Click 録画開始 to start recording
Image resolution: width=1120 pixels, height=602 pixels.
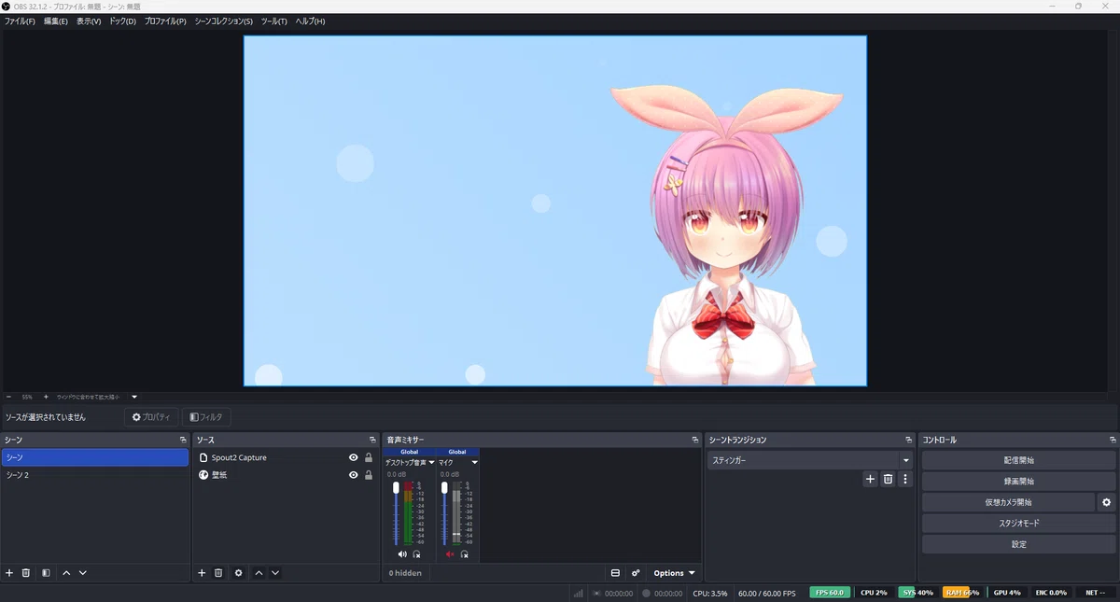click(x=1018, y=482)
